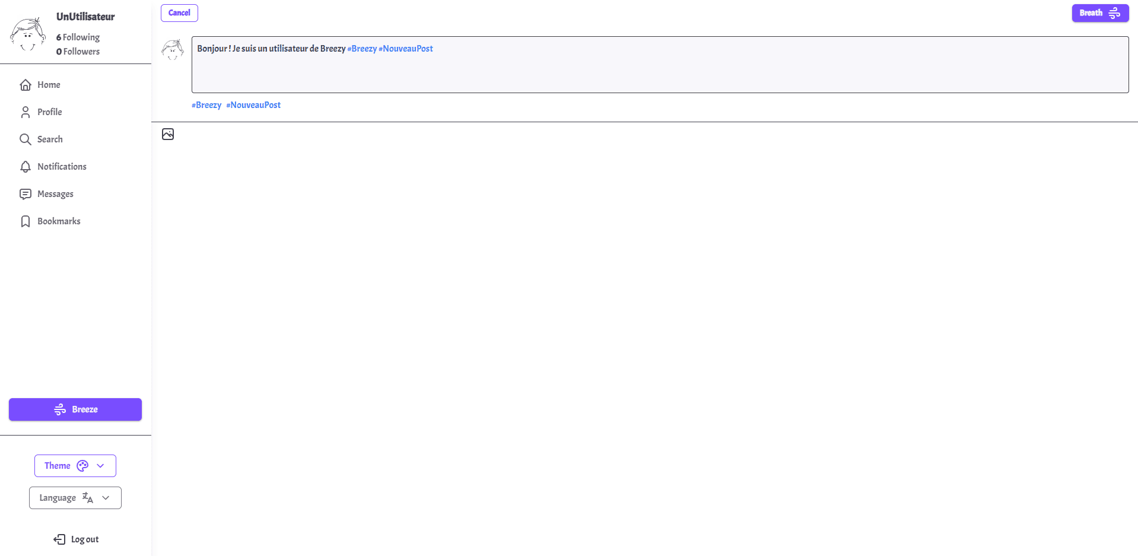Click the add image icon
The width and height of the screenshot is (1138, 556).
click(168, 134)
